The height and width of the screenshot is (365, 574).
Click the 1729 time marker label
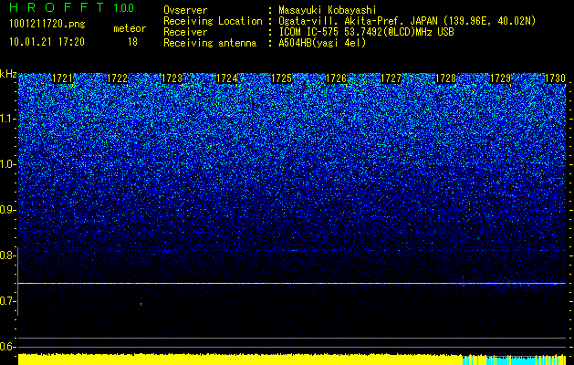click(x=500, y=78)
